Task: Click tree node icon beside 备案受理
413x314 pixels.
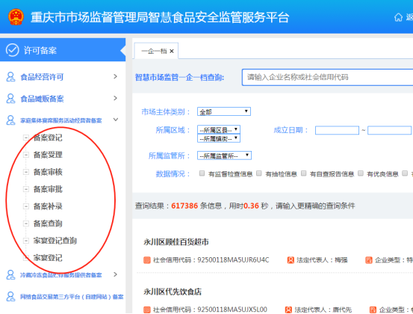Action: click(26, 155)
